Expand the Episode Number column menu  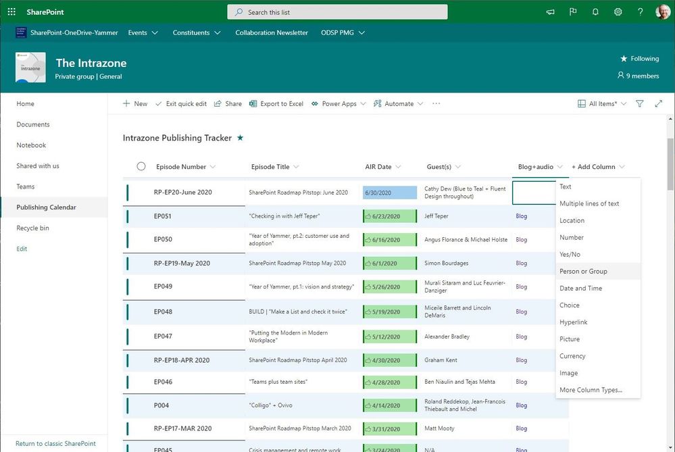213,167
